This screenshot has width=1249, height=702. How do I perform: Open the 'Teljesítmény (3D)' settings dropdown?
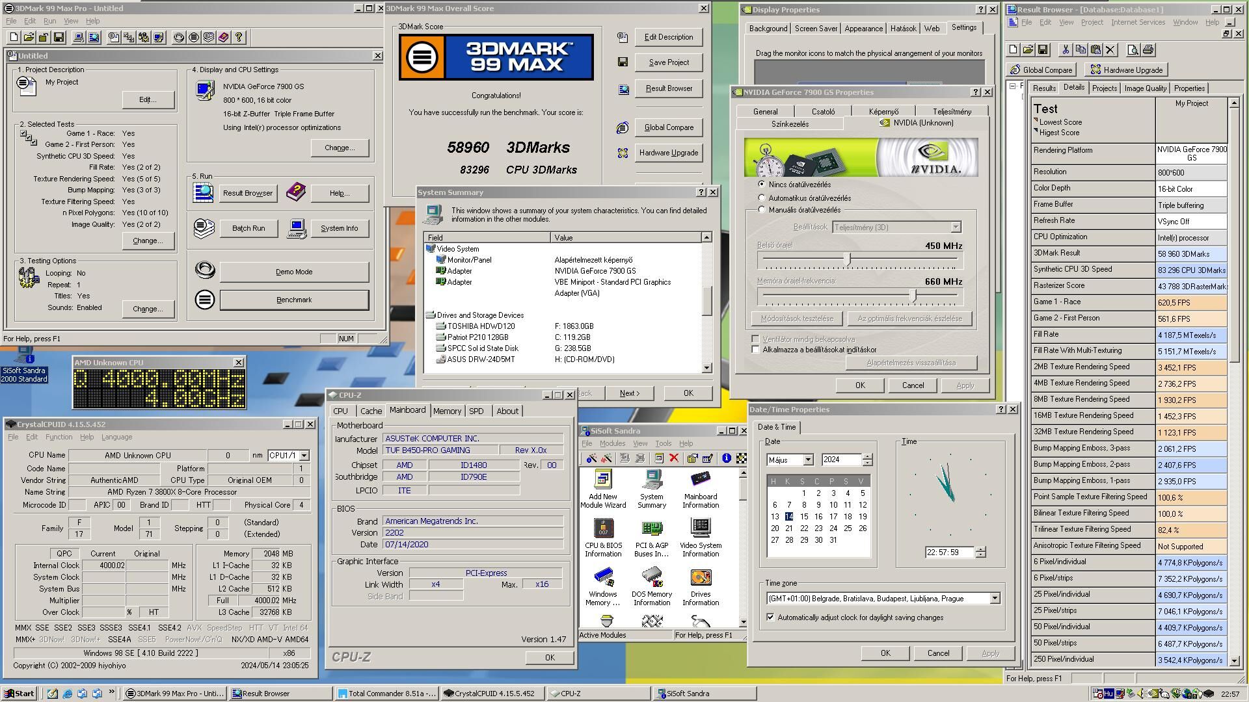tap(956, 227)
